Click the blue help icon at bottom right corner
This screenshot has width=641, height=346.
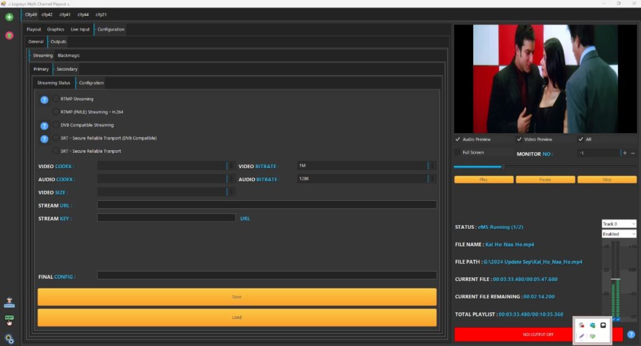click(631, 335)
